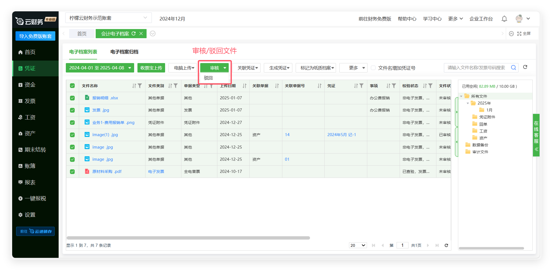The height and width of the screenshot is (270, 552).
Task: Refresh the file list using the toolbar refresh icon
Action: pos(525,67)
